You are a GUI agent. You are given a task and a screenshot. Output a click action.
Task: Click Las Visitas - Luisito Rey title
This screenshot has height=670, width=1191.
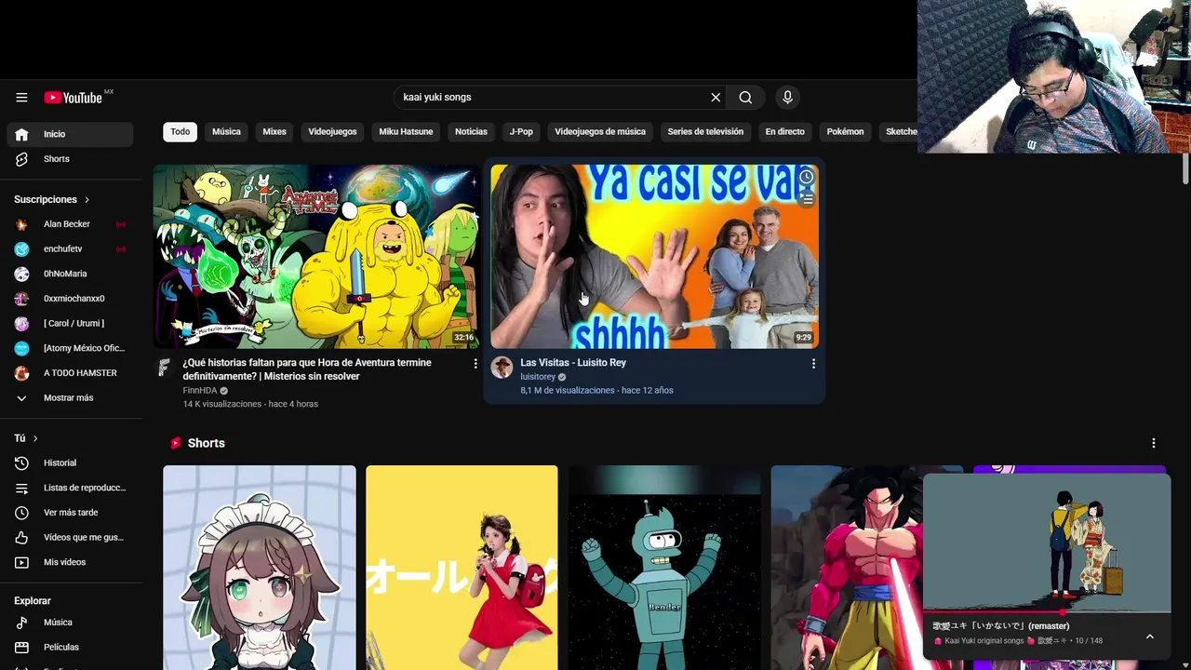(573, 363)
